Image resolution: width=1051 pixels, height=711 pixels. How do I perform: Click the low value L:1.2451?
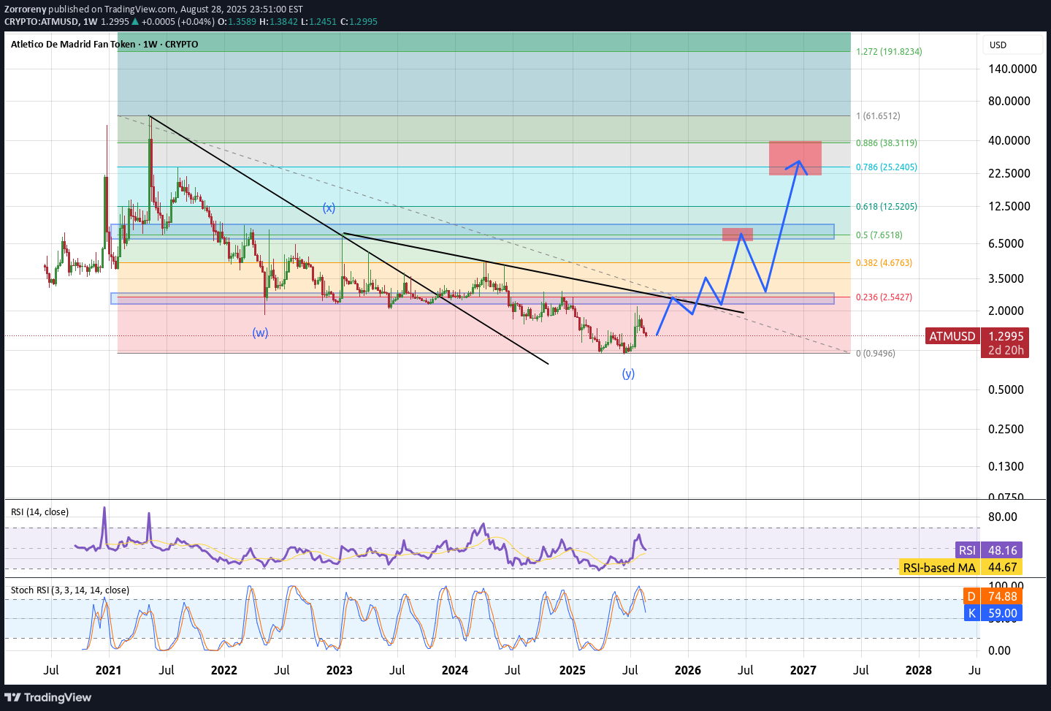[x=319, y=21]
